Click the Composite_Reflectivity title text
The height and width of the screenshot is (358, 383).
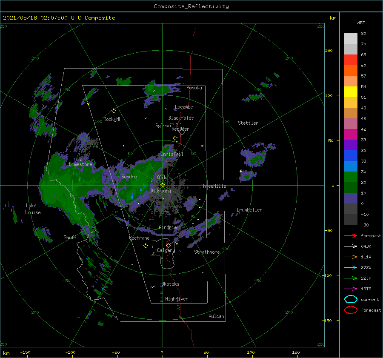tap(191, 6)
